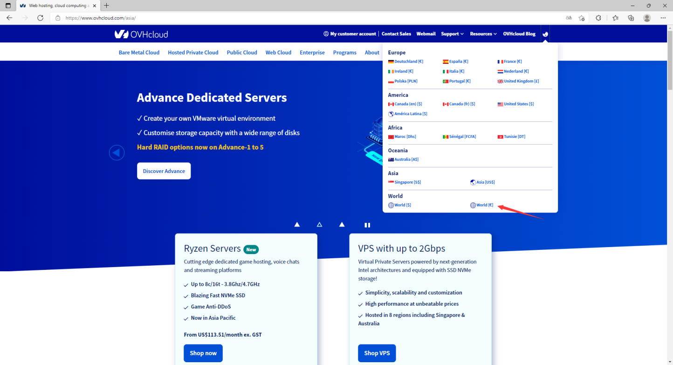
Task: Click the Discover Advance button
Action: tap(164, 171)
